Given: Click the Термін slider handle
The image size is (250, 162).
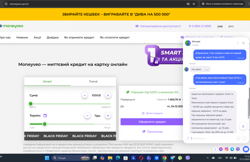Looking at the screenshot, I should point(45,124).
